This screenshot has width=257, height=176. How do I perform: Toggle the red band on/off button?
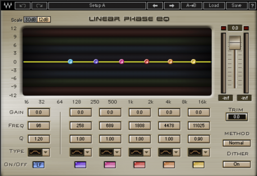139,165
